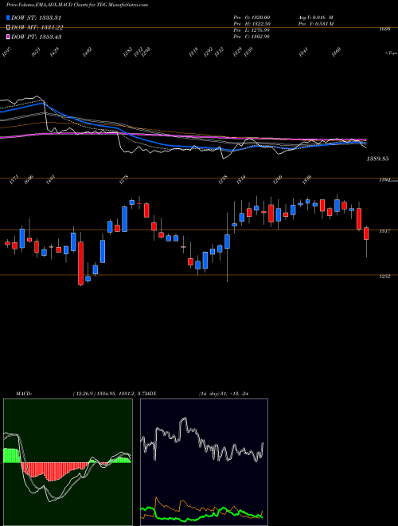
Task: Click the white DOW MT legend swatch
Action: 8,27
